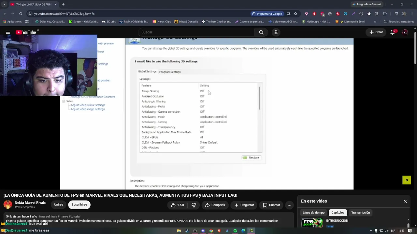Open the media controls icon in Chrome toolbar
This screenshot has width=417, height=234.
click(396, 14)
